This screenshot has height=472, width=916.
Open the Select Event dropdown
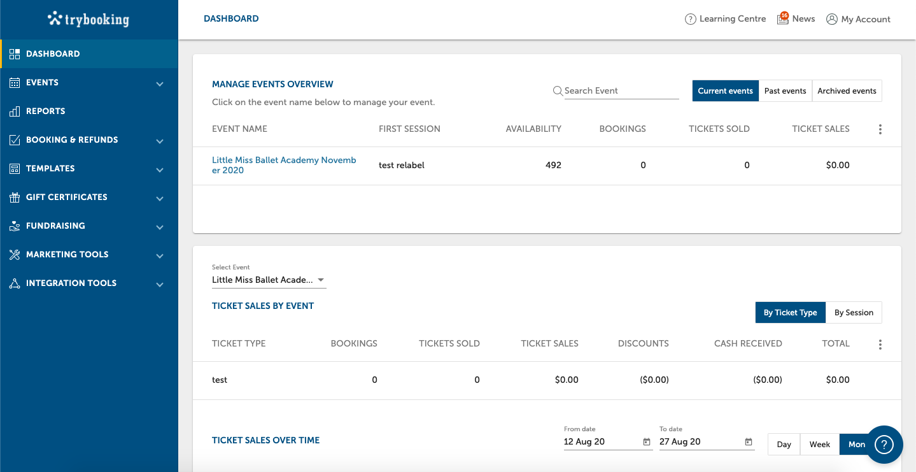click(321, 280)
